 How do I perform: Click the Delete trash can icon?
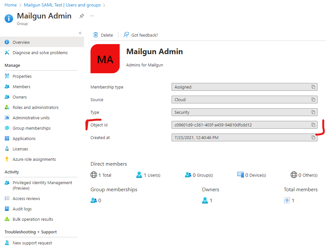click(x=96, y=35)
